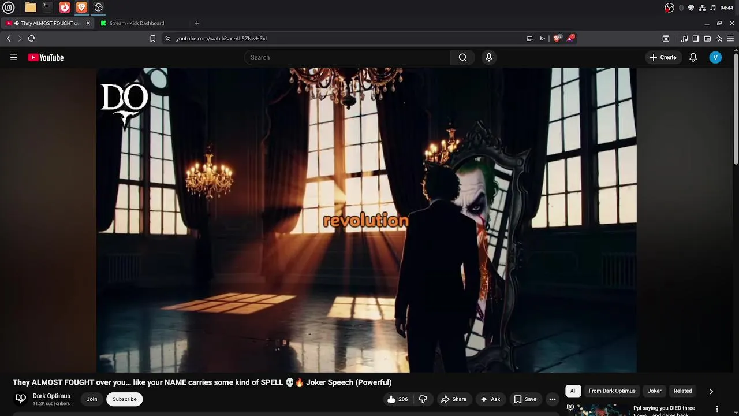Select the All filter chip

573,391
